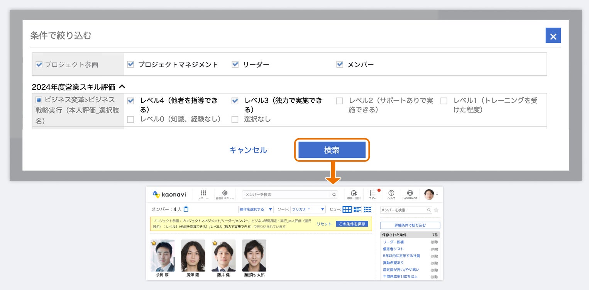
Task: Click the magnifier in the sidebar search box
Action: (429, 210)
